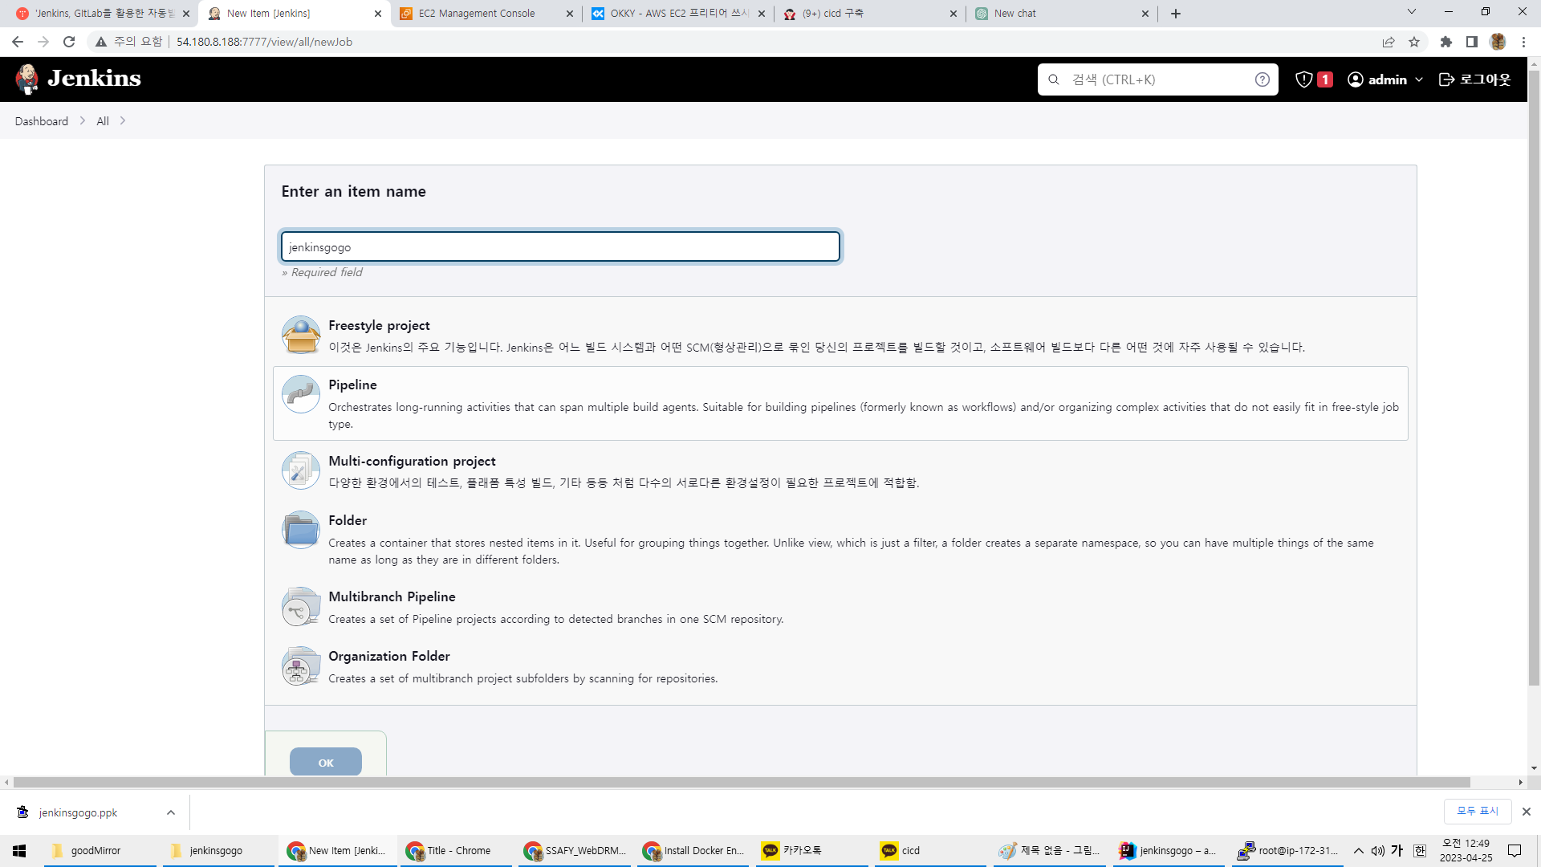This screenshot has width=1541, height=867.
Task: Expand the Dashboard breadcrumb chevron
Action: (x=83, y=121)
